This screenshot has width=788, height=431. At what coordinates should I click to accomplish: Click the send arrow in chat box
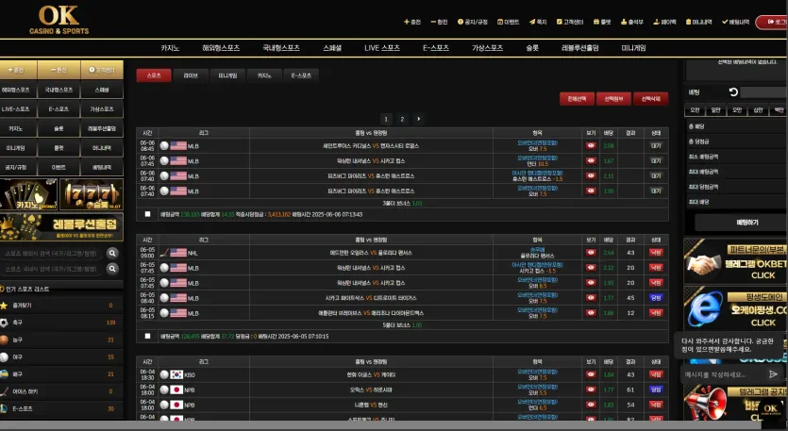[x=773, y=374]
